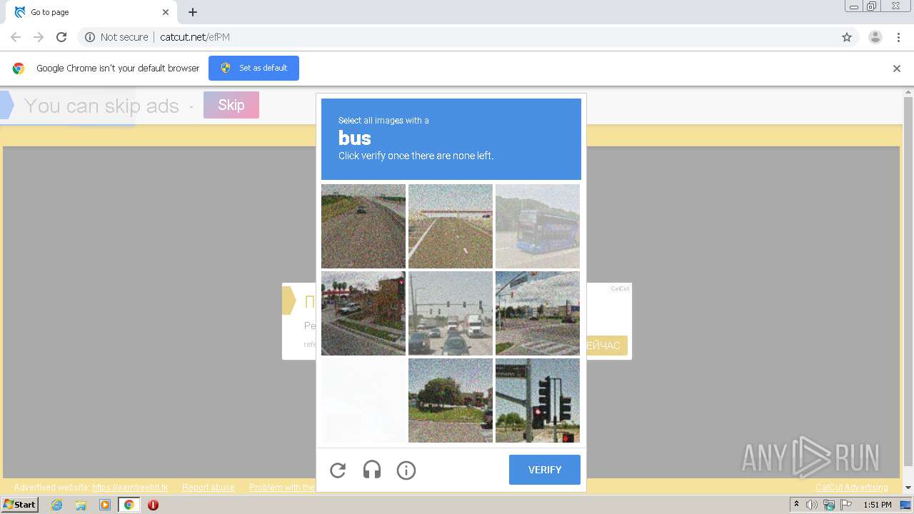
Task: Open Chrome three-dot menu
Action: tap(899, 37)
